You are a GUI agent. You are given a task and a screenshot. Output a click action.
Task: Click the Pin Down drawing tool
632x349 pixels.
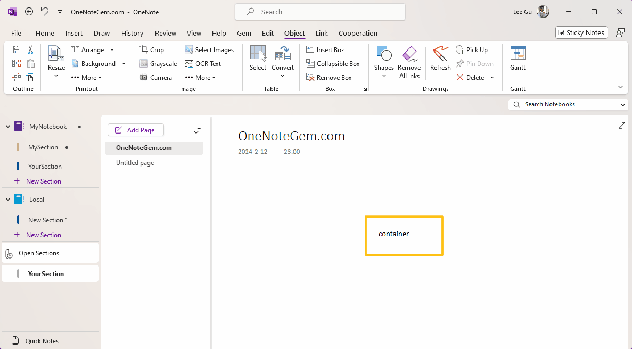(474, 64)
